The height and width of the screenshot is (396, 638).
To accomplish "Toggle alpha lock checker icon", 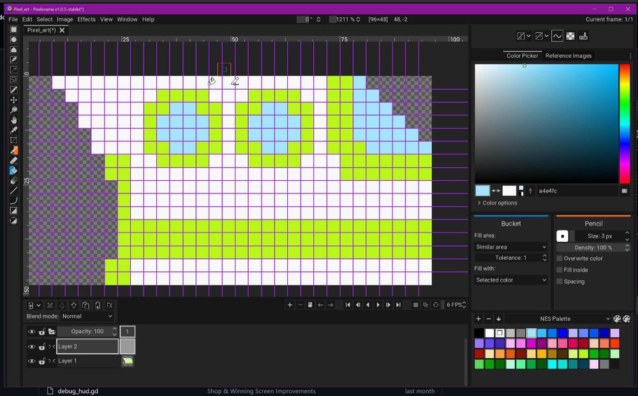I will pyautogui.click(x=570, y=36).
